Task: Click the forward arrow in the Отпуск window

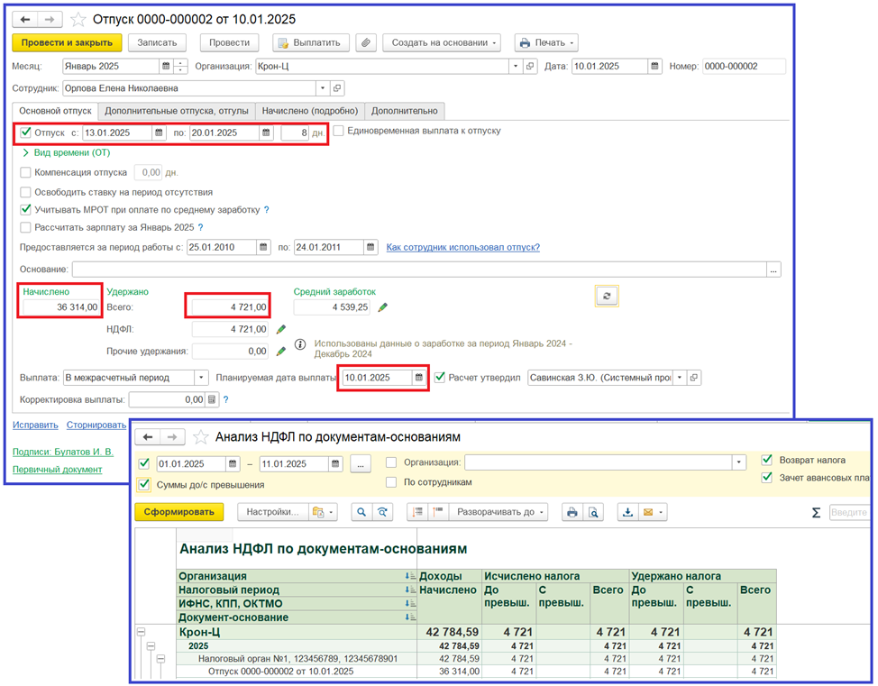Action: click(x=50, y=20)
